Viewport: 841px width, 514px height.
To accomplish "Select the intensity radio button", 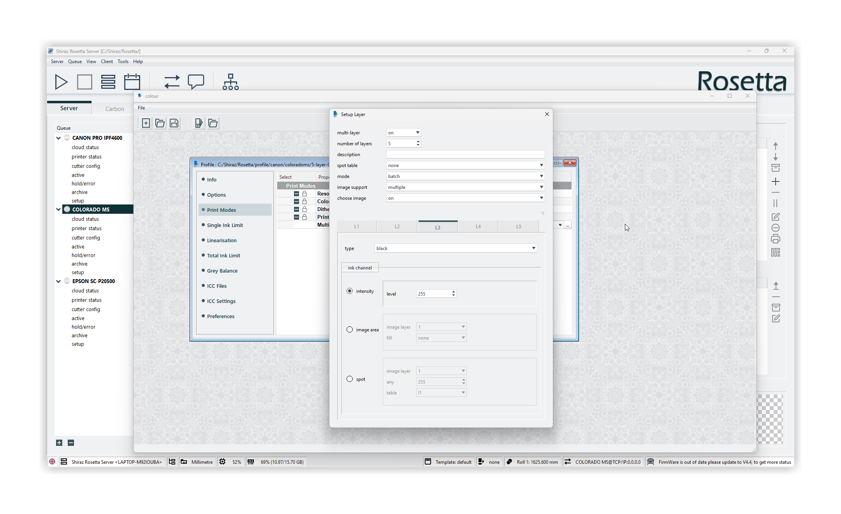I will point(350,291).
